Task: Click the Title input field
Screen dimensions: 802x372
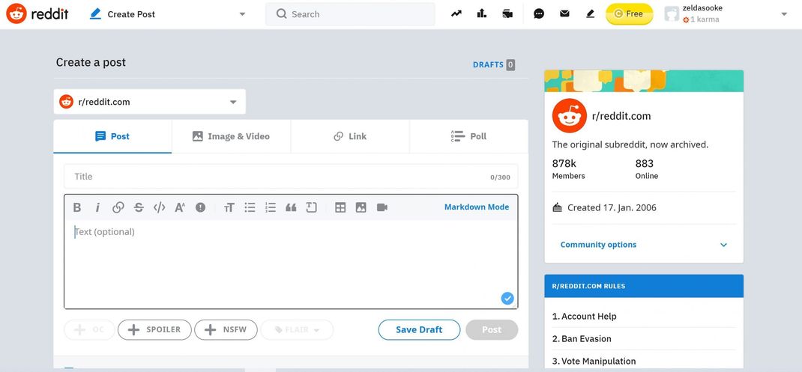Action: tap(291, 177)
